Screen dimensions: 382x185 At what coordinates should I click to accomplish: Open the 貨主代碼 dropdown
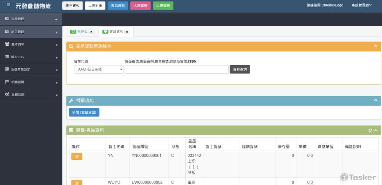point(99,69)
